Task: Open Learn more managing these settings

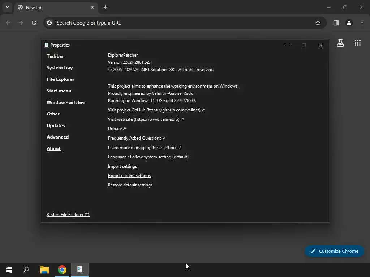Action: [x=145, y=148]
